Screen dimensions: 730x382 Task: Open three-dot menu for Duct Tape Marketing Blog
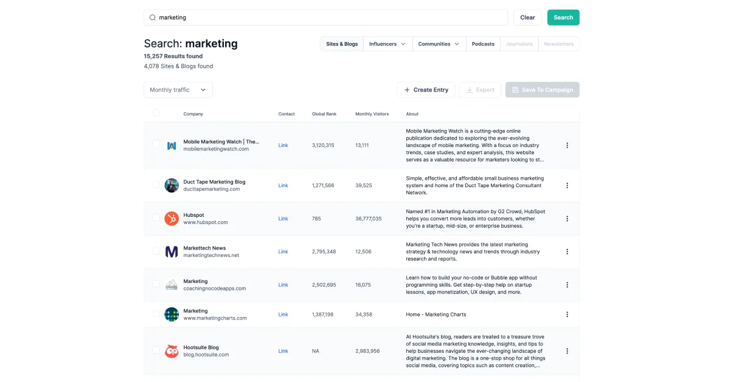[x=567, y=185]
